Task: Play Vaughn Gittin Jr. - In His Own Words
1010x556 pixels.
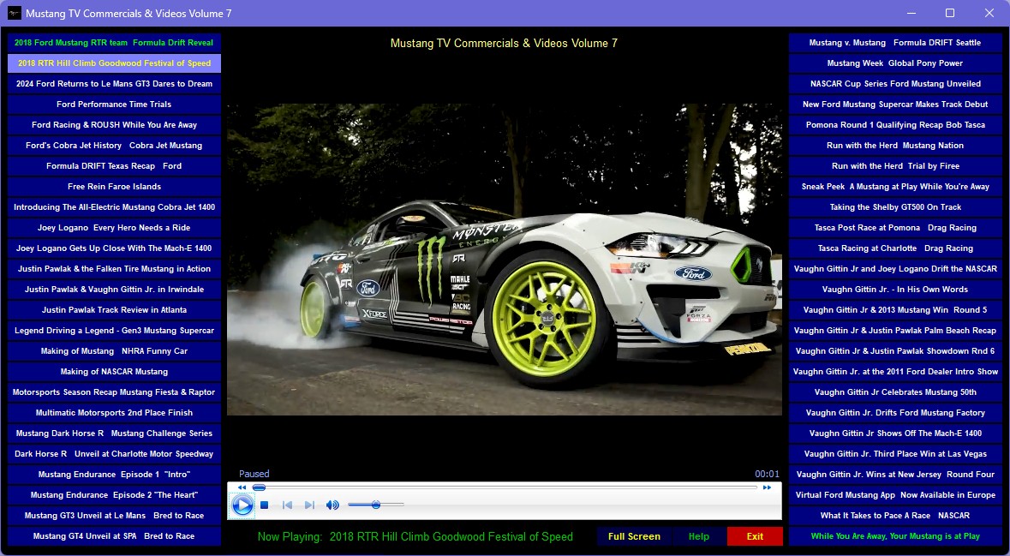Action: 895,290
